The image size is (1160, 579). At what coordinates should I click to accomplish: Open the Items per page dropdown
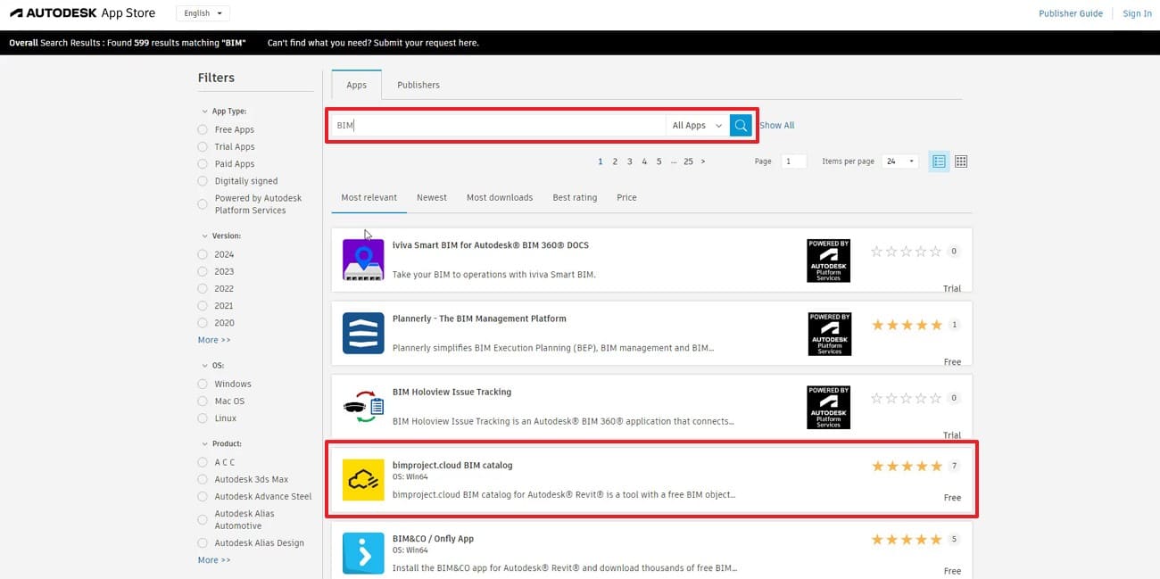(x=899, y=161)
